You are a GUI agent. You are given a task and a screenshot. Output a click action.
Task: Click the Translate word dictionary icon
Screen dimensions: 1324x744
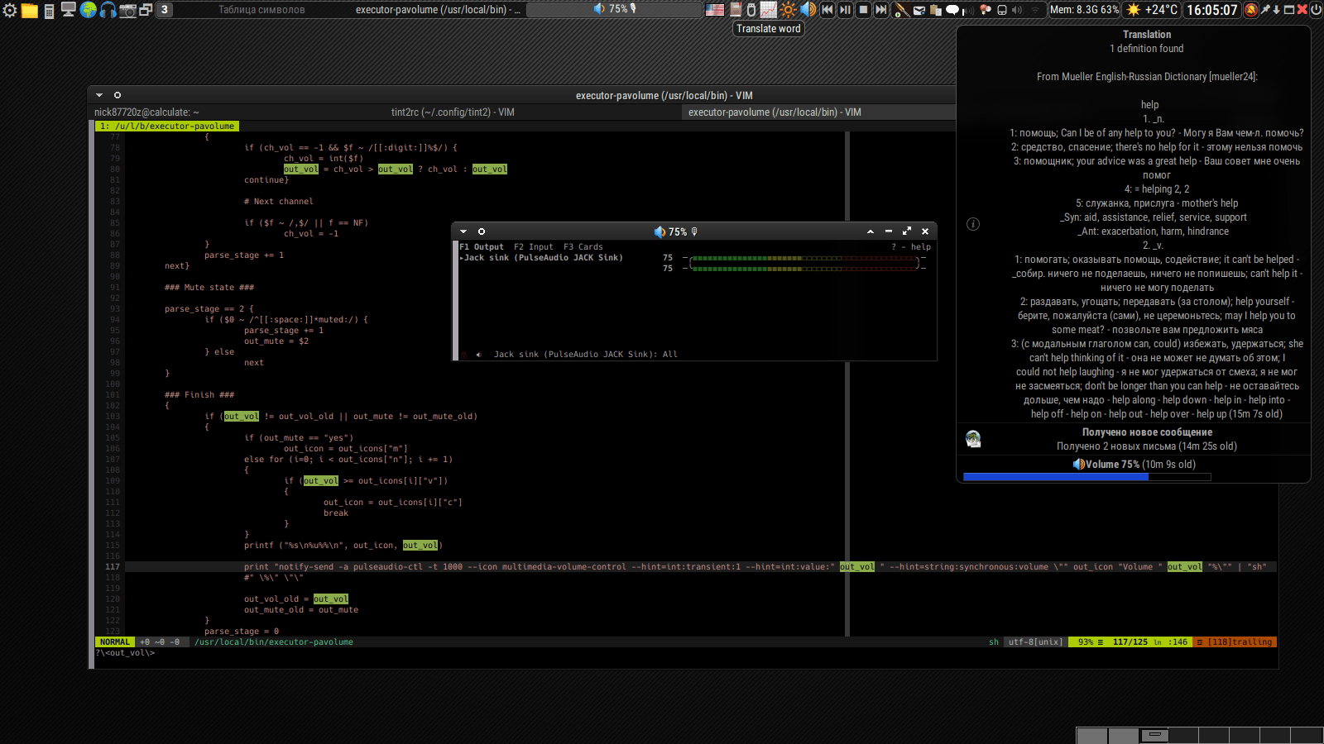click(x=735, y=10)
